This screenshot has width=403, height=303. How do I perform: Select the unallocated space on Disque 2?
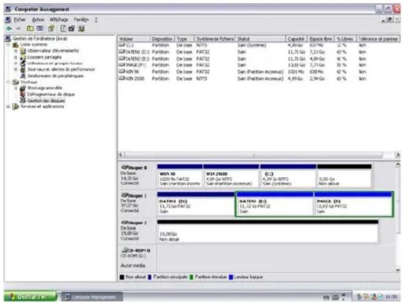[x=267, y=231]
